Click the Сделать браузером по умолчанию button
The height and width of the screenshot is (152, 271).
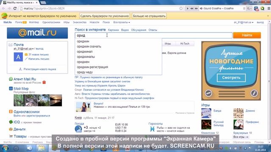[105, 16]
